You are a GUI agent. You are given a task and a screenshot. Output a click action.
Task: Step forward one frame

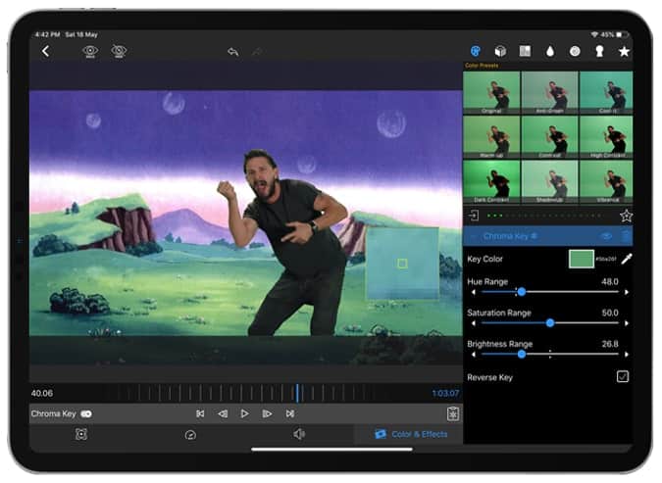pos(267,413)
